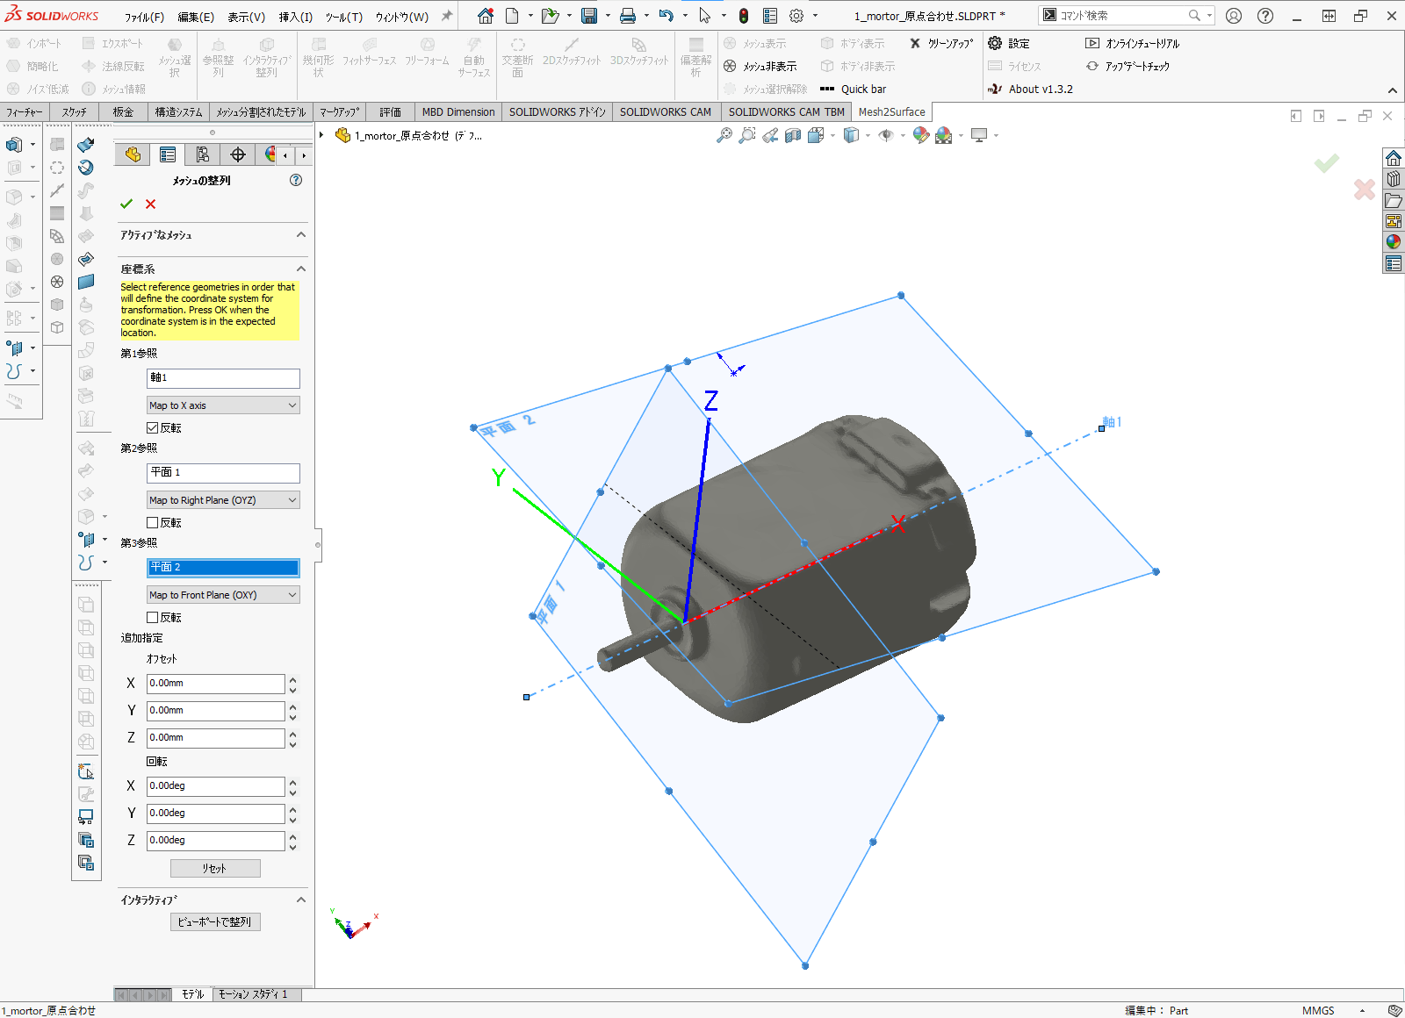The height and width of the screenshot is (1018, 1405).
Task: Collapse the 座標系 section
Action: pos(301,269)
